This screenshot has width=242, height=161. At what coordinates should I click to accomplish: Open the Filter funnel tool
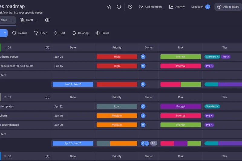36,33
